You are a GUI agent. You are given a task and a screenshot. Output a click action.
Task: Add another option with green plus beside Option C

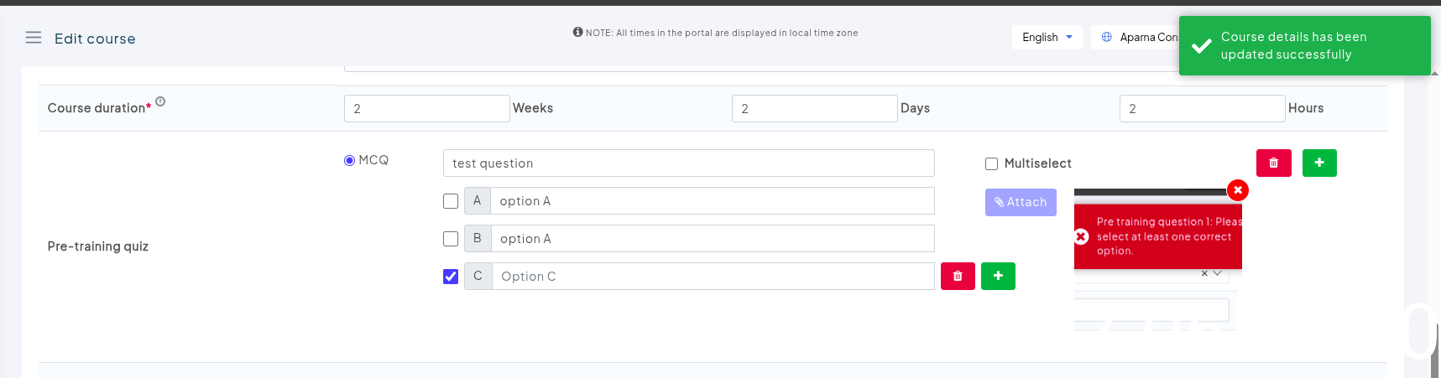point(998,276)
